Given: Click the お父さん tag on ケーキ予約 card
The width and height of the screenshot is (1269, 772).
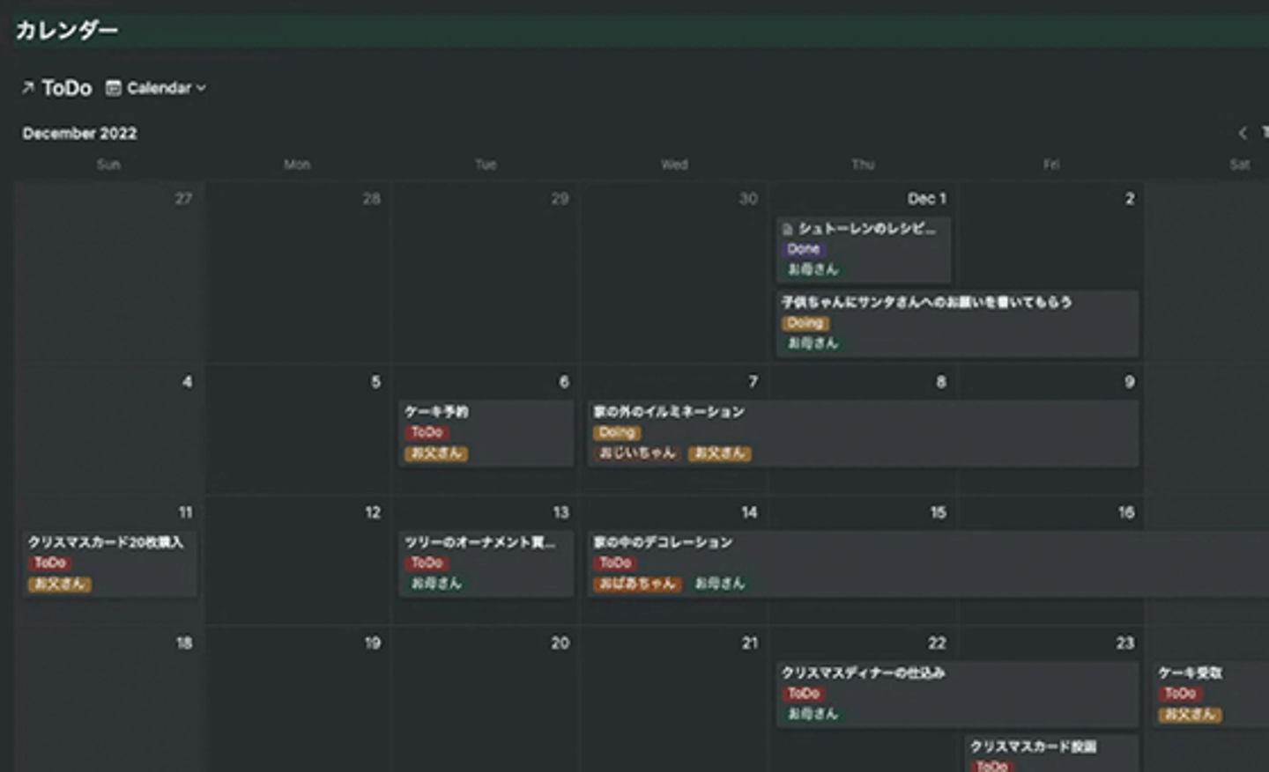Looking at the screenshot, I should coord(436,453).
